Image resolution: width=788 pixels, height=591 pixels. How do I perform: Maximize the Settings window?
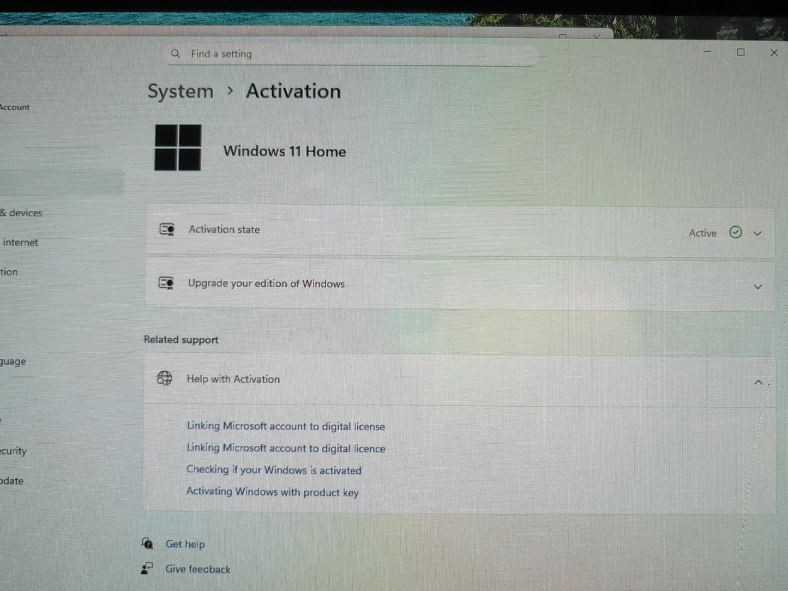tap(741, 52)
